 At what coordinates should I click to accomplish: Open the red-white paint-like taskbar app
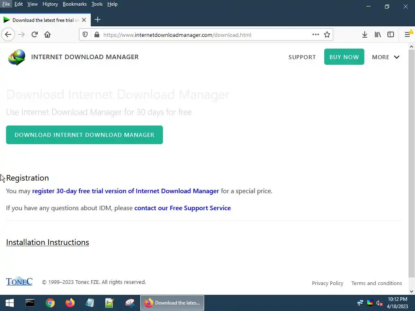(130, 303)
